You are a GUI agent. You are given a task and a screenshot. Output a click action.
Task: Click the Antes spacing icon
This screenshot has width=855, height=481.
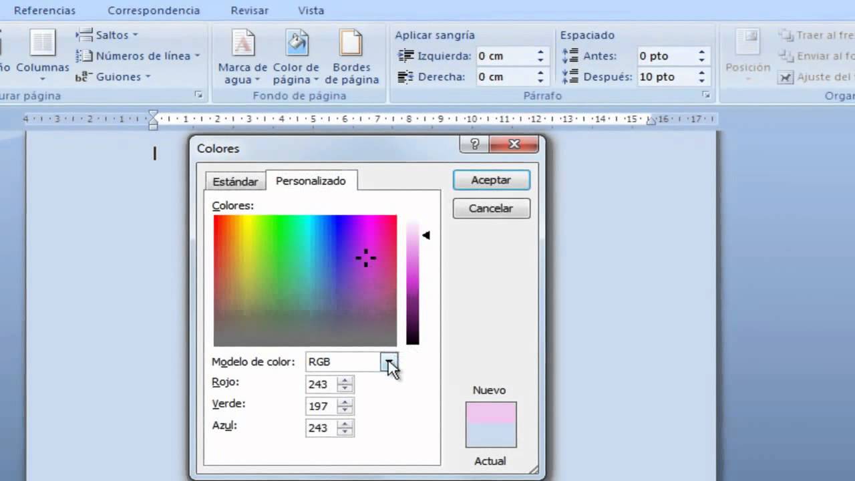(570, 56)
